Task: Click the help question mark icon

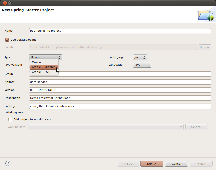Action: (x=8, y=164)
